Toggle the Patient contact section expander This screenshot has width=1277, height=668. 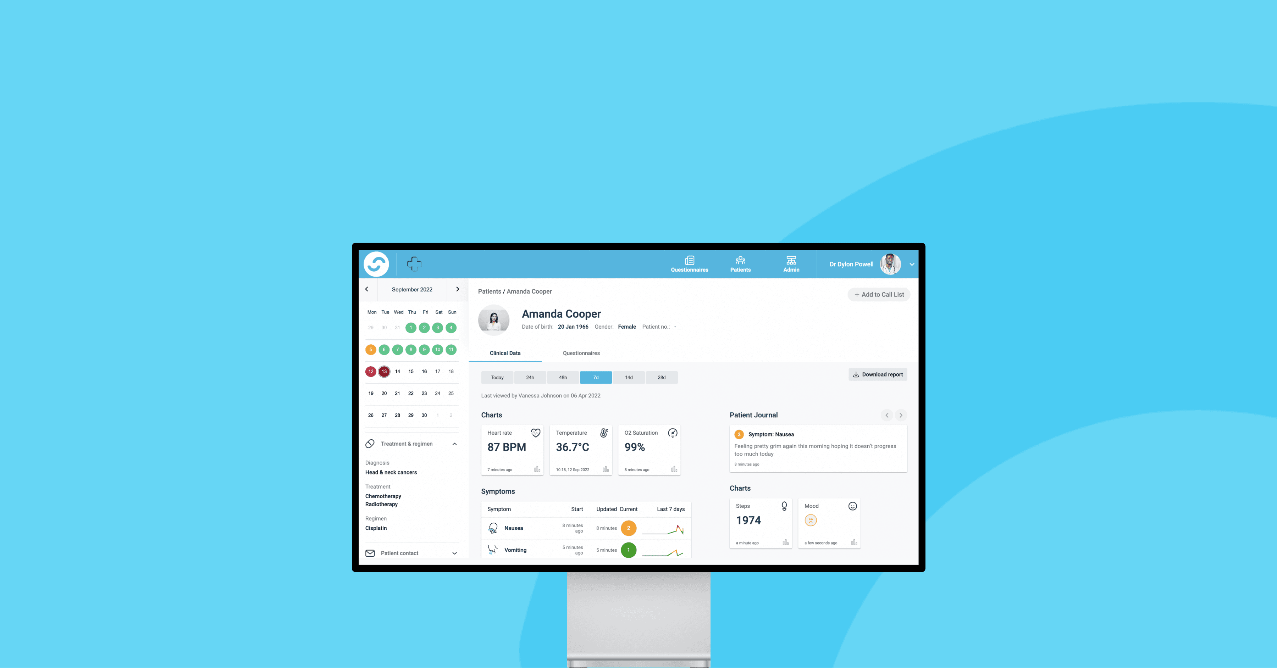pyautogui.click(x=454, y=553)
